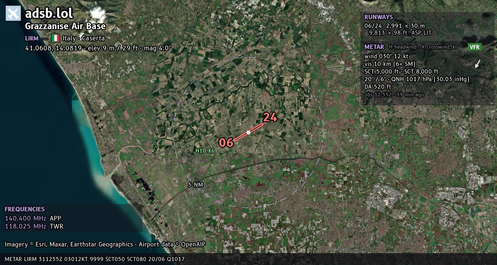Click the runway 06 end label
The image size is (497, 265).
tap(226, 143)
